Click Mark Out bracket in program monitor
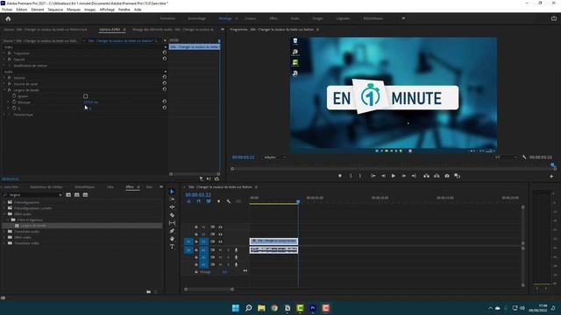The width and height of the screenshot is (561, 315). click(x=360, y=176)
